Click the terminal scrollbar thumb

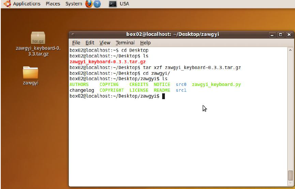pos(290,175)
